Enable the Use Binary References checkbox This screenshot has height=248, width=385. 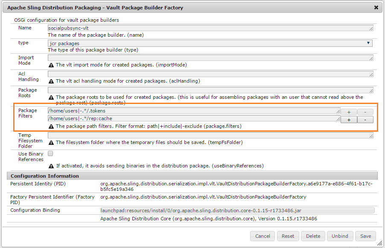tap(50, 153)
